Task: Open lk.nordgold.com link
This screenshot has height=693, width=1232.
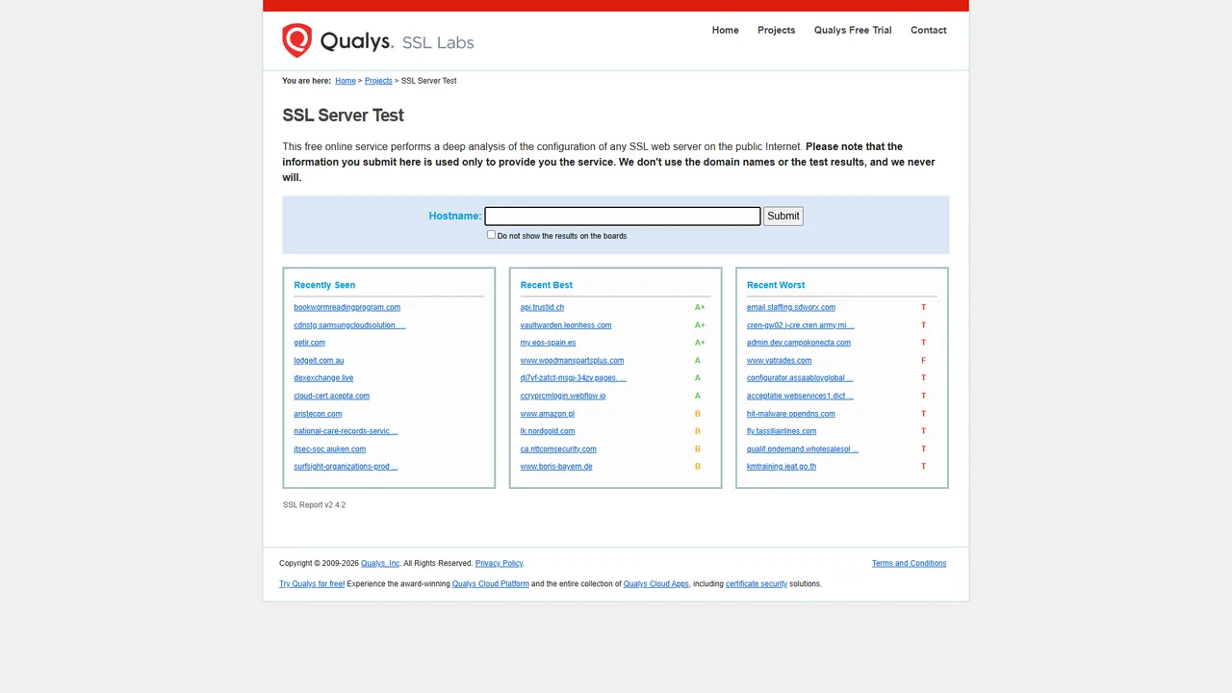Action: click(x=547, y=431)
